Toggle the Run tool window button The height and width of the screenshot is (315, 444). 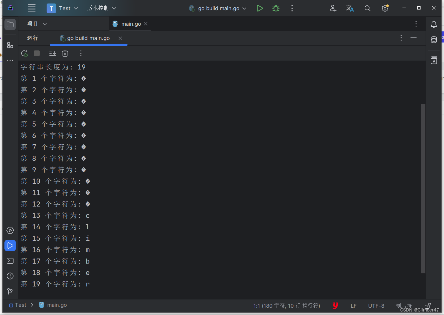point(10,246)
